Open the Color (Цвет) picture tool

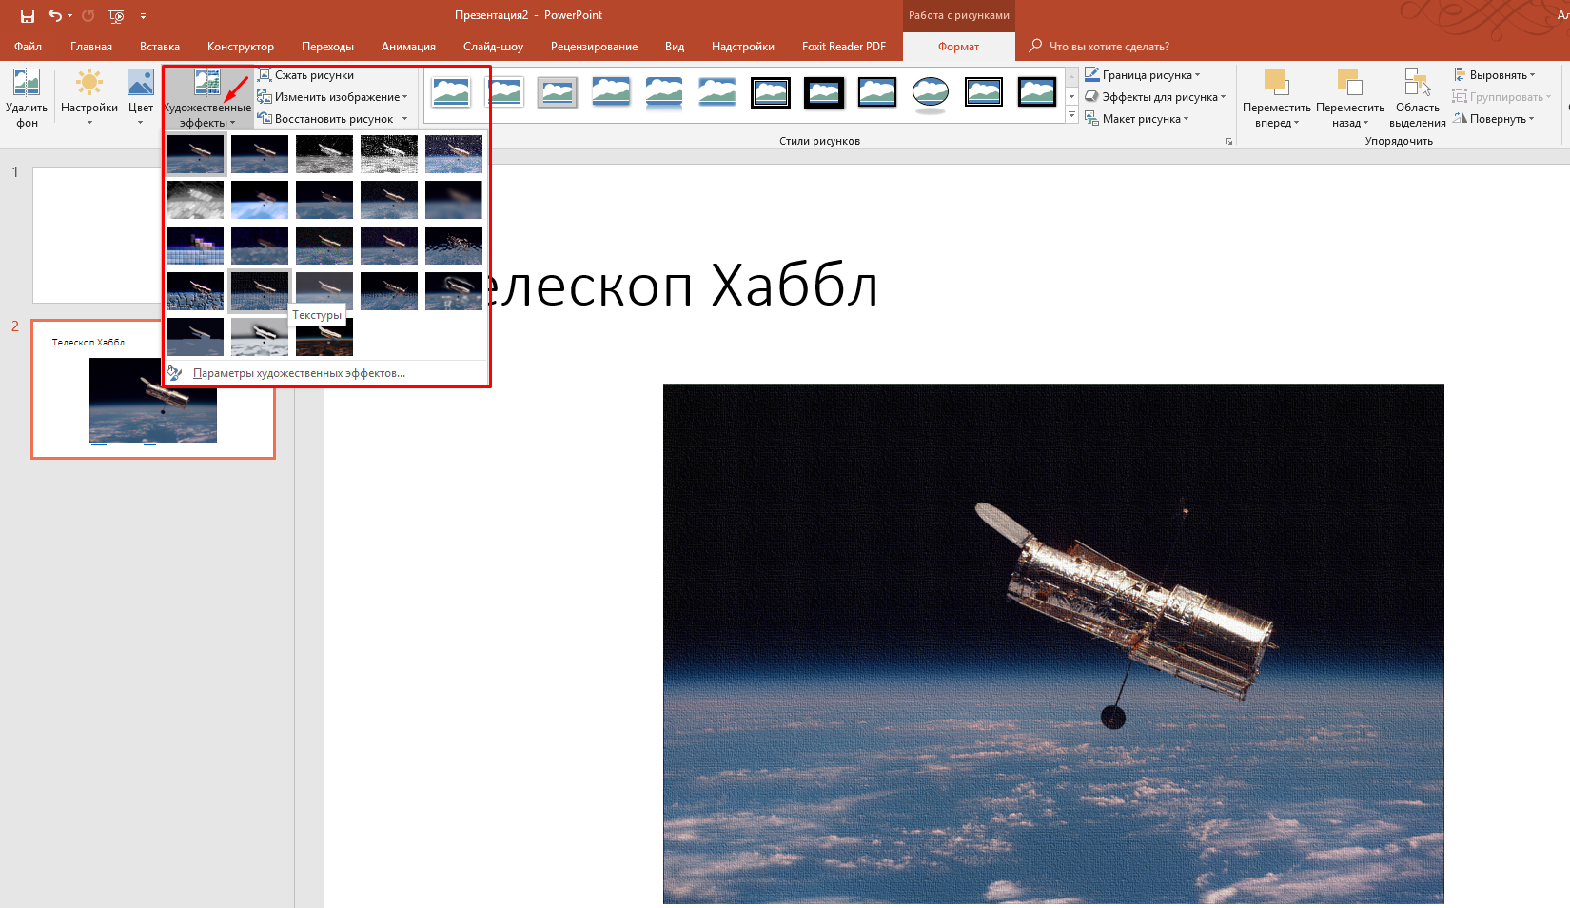tap(141, 84)
